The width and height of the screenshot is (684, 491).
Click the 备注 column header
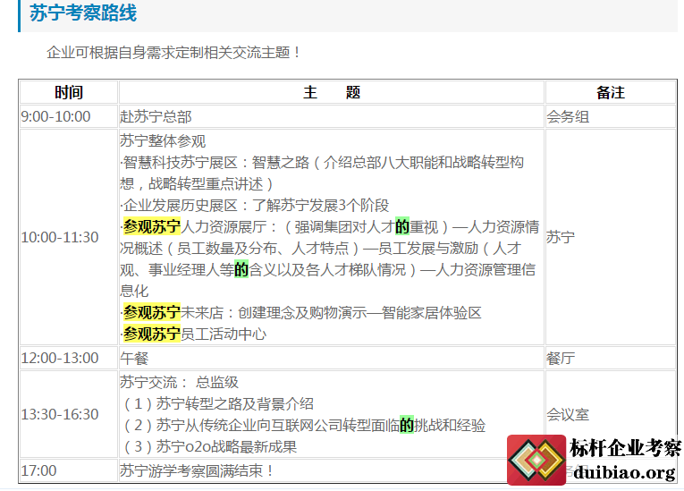click(611, 92)
